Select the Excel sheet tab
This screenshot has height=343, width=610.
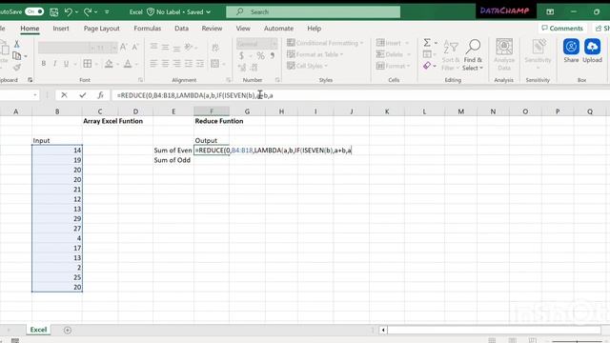point(38,330)
